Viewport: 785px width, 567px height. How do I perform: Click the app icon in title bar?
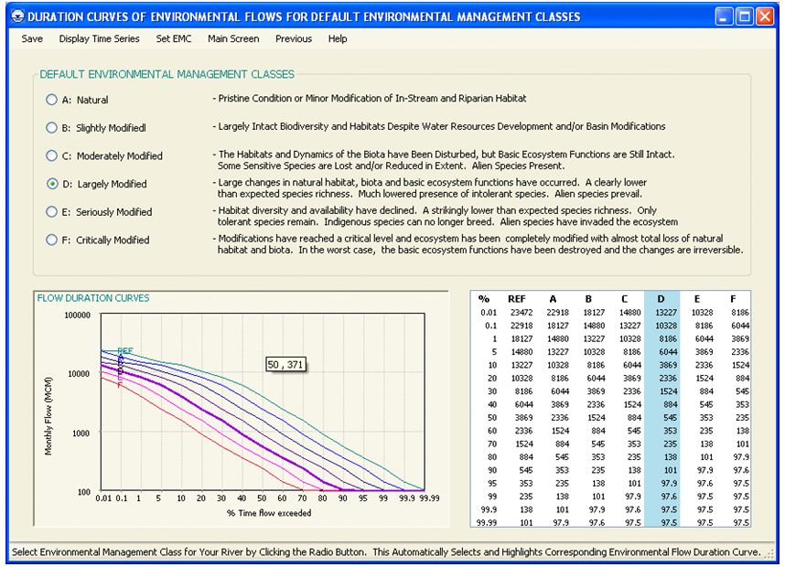(14, 16)
